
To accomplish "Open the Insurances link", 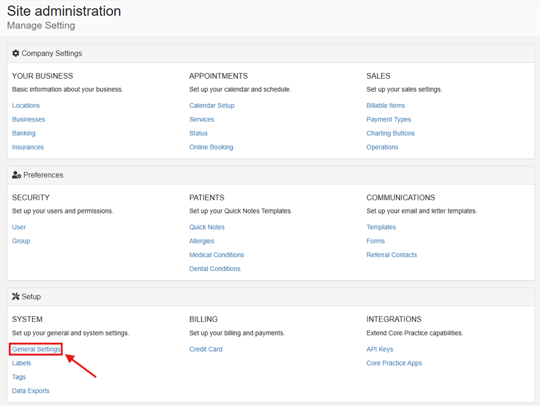I will pos(28,147).
